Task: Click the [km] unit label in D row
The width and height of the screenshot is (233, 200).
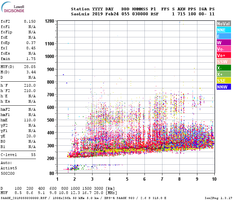Action: pos(110,189)
